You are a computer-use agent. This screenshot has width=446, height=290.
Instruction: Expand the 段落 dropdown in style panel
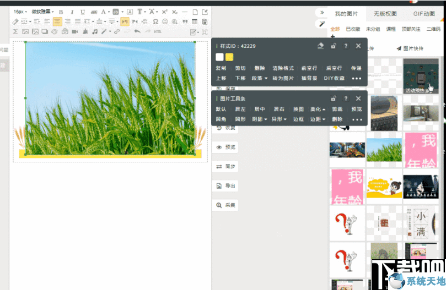pos(260,78)
